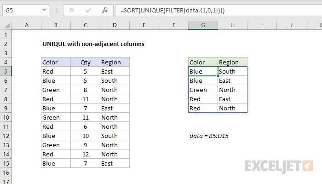This screenshot has width=322, height=184.
Task: Open Insert Function fx dialog
Action: (105, 9)
